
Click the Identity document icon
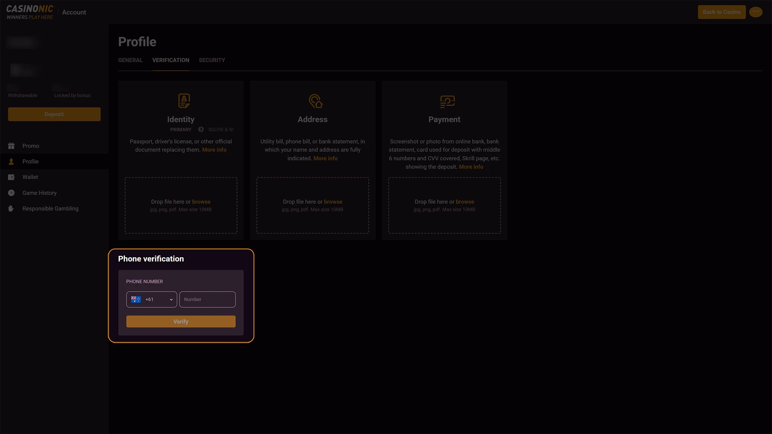tap(184, 101)
